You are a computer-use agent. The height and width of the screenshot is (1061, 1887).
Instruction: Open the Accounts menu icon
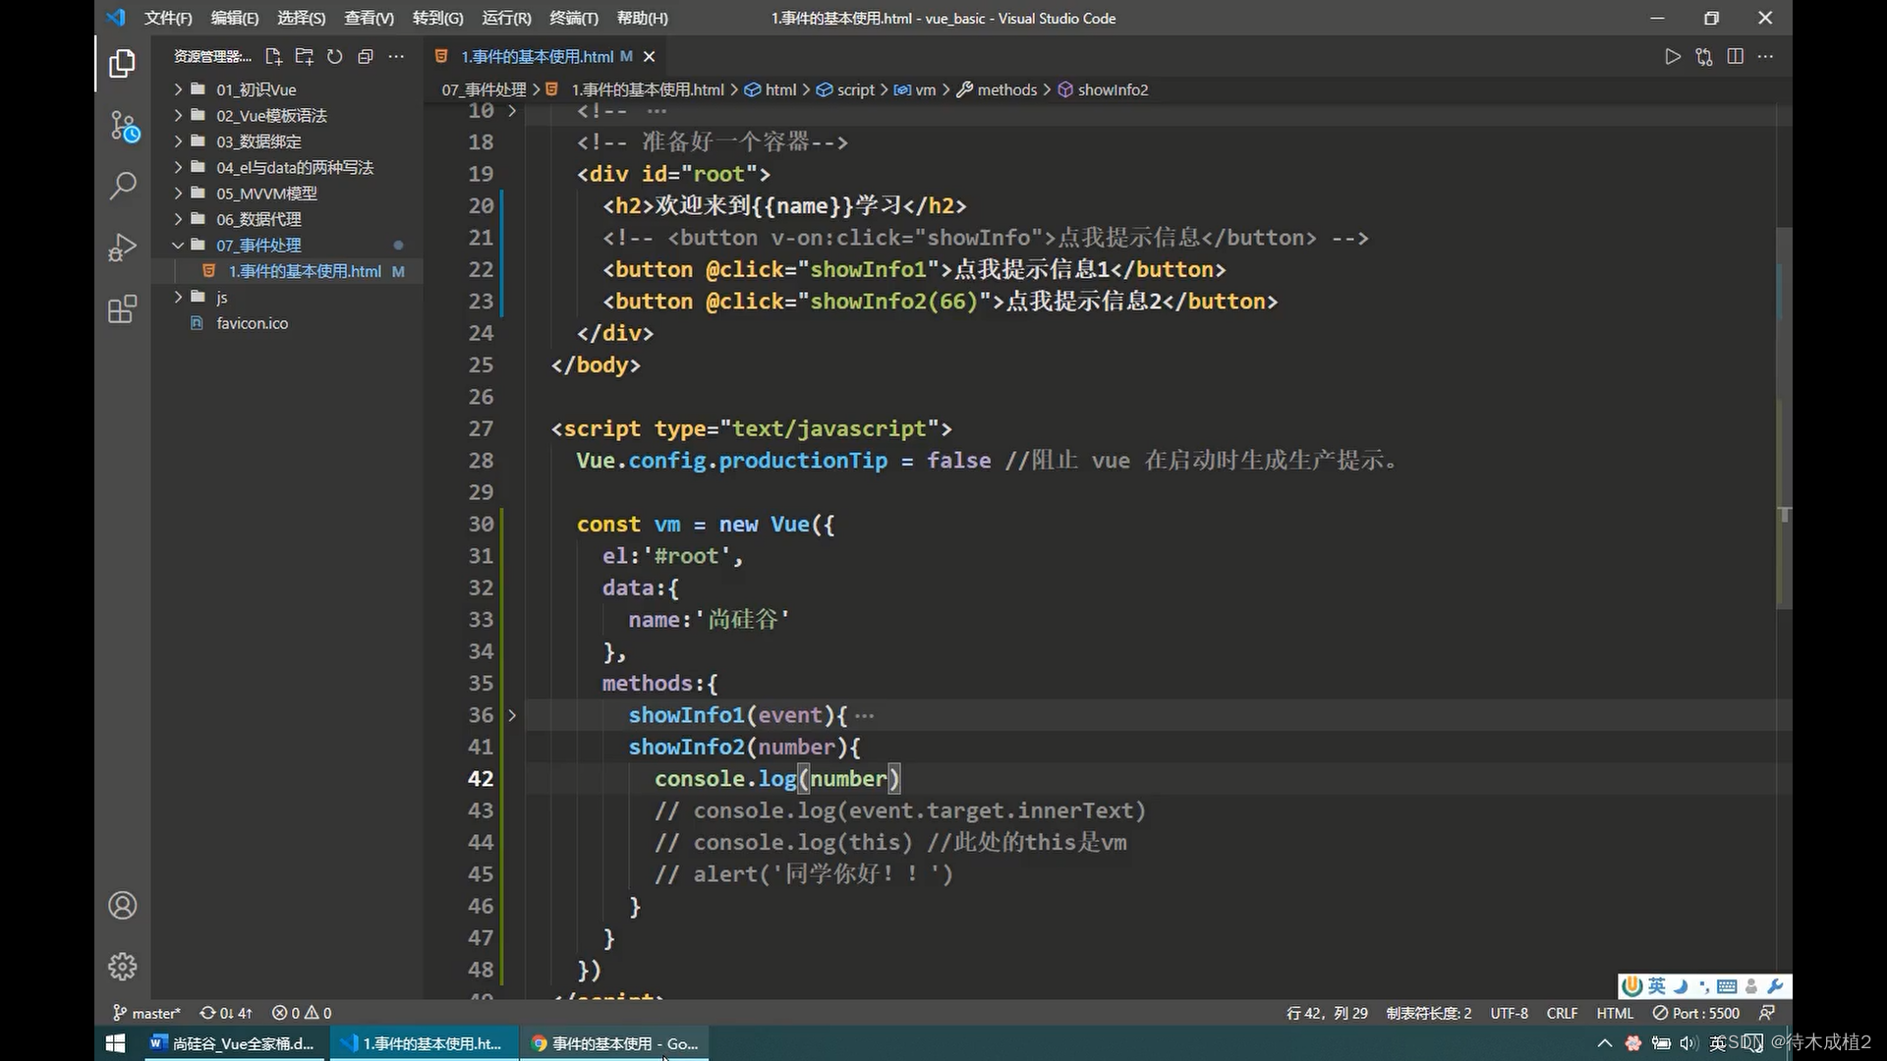click(x=122, y=906)
